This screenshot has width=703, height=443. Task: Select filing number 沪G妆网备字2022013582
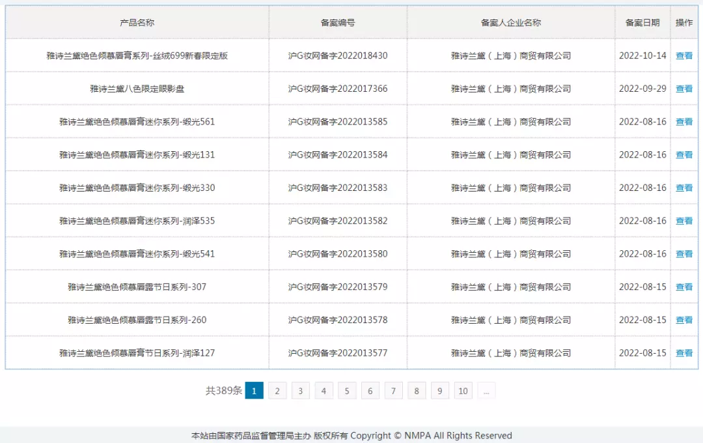coord(338,221)
